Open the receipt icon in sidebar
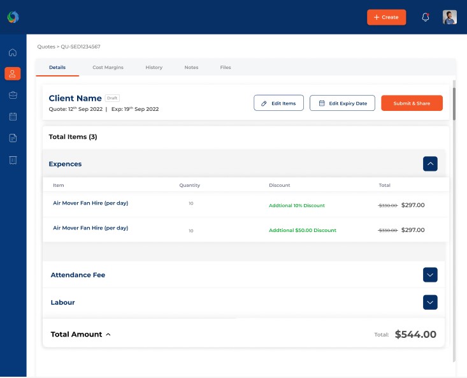This screenshot has width=467, height=378. pyautogui.click(x=13, y=160)
